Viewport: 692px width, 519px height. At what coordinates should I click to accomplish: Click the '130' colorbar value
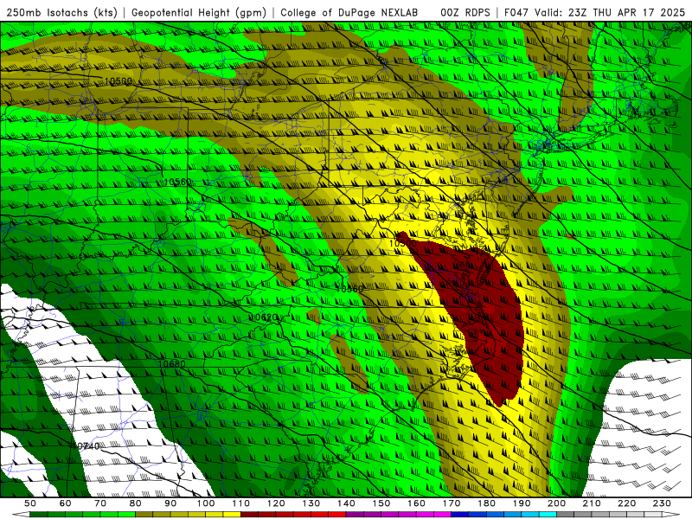pos(311,503)
